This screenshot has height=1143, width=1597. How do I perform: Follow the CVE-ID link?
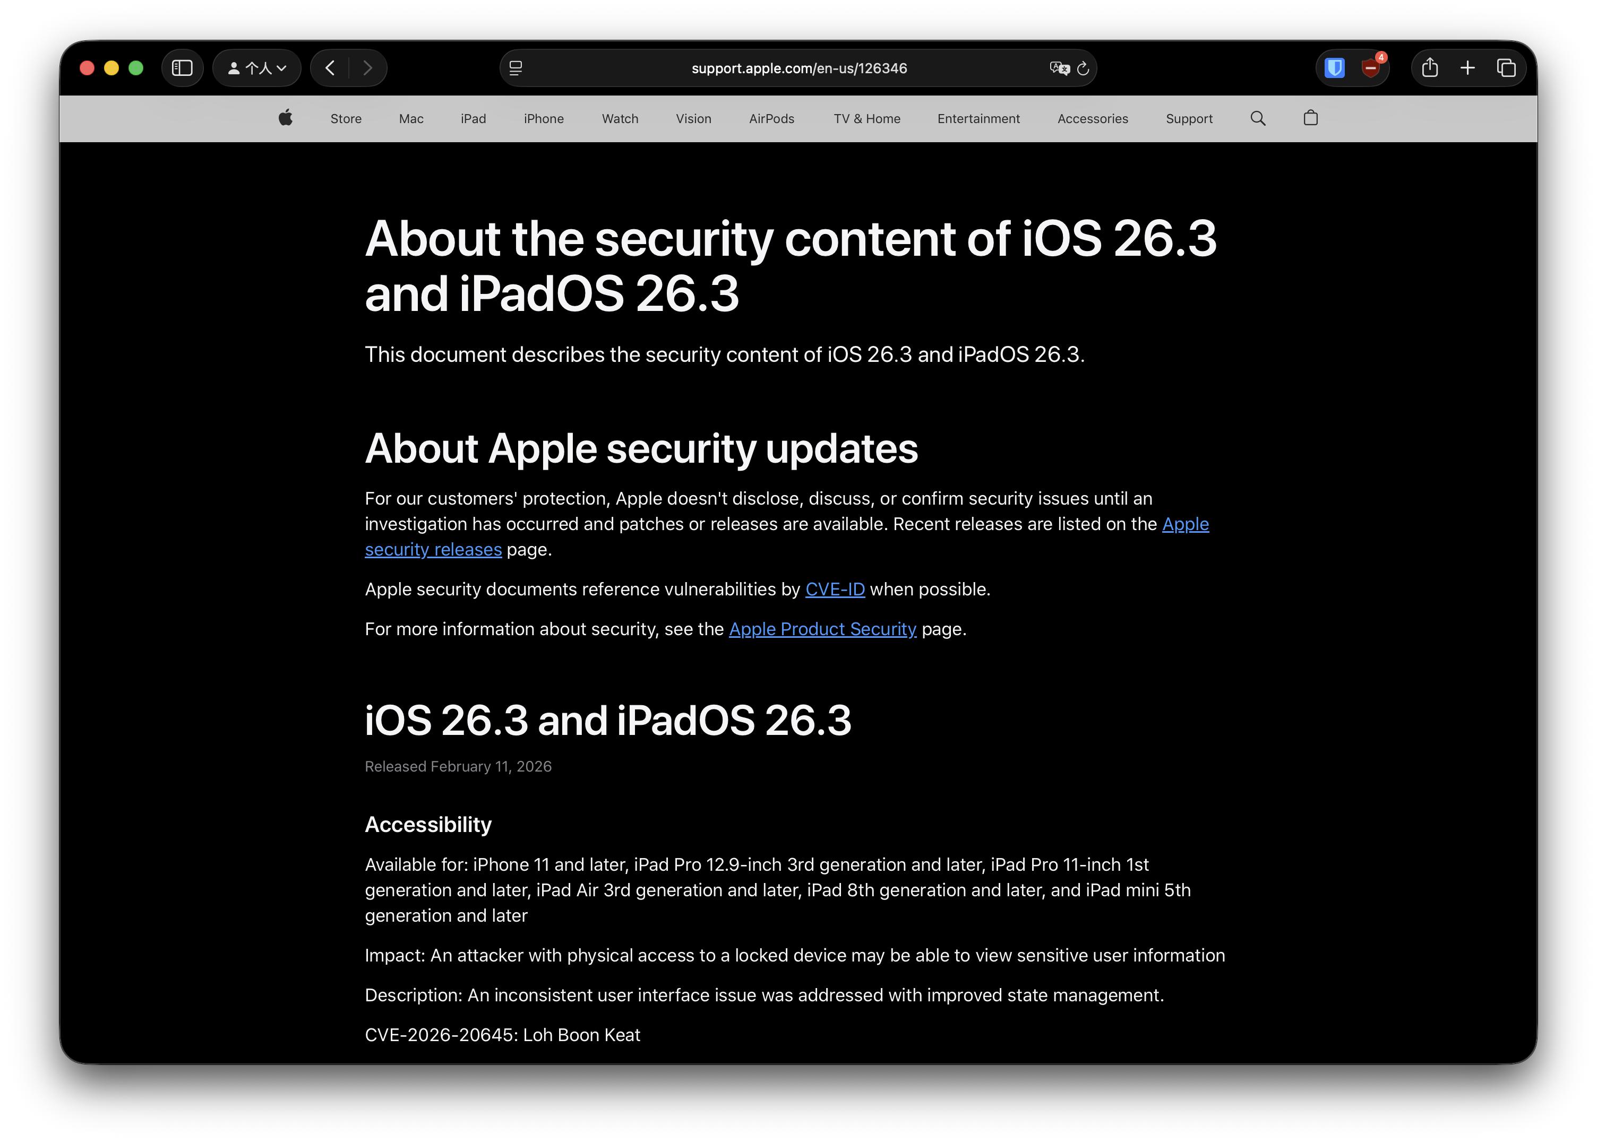[x=835, y=589]
